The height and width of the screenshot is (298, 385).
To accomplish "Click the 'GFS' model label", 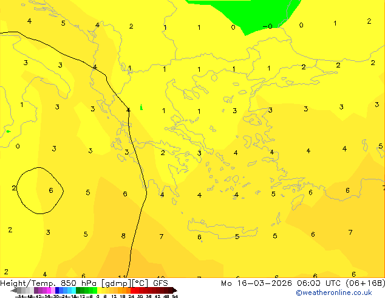I will point(160,283).
